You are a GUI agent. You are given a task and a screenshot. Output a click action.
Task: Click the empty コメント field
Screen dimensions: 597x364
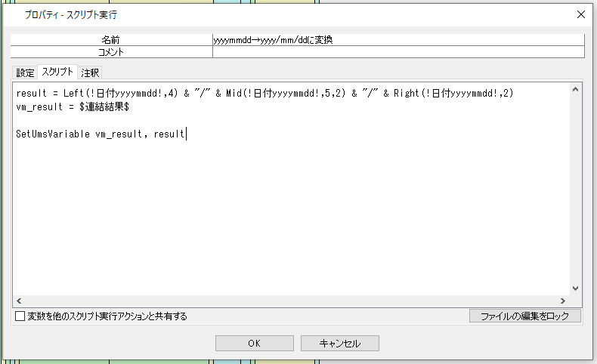[x=398, y=52]
